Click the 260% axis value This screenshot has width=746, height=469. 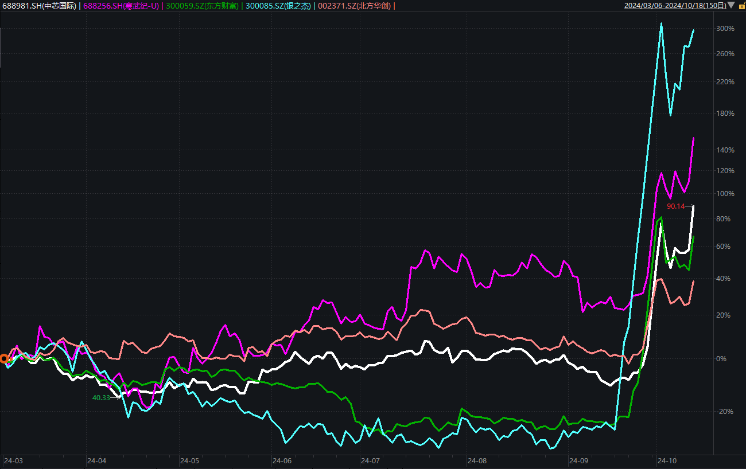pyautogui.click(x=725, y=54)
